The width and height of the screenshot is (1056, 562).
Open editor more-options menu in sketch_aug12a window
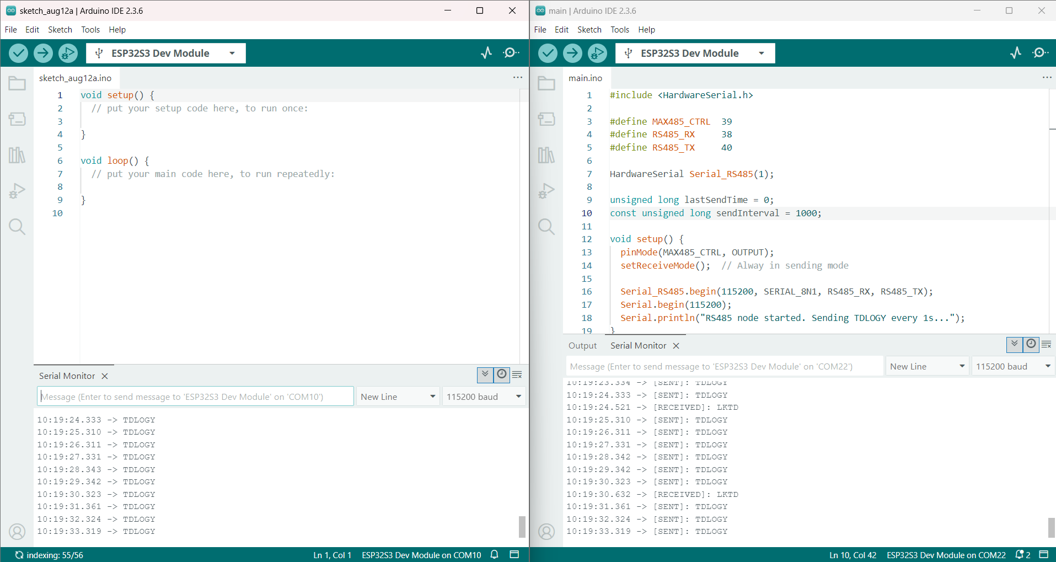[518, 78]
